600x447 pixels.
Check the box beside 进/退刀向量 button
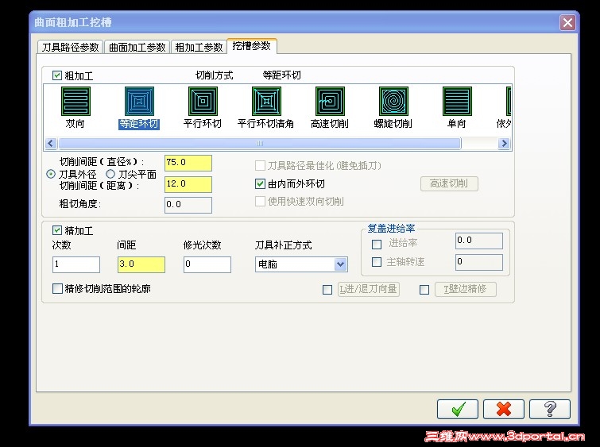coord(327,290)
